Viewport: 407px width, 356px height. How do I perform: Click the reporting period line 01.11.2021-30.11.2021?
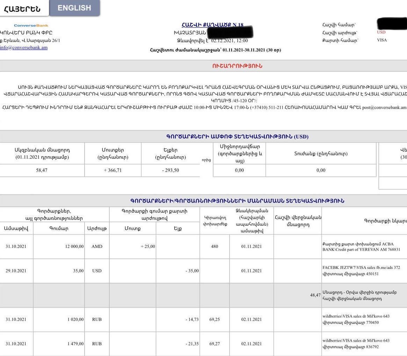tap(216, 50)
